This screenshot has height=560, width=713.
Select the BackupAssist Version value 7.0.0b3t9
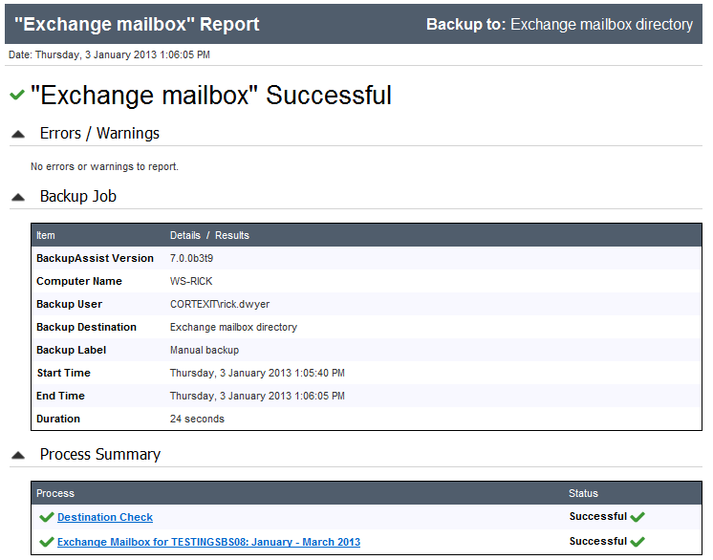pyautogui.click(x=191, y=258)
